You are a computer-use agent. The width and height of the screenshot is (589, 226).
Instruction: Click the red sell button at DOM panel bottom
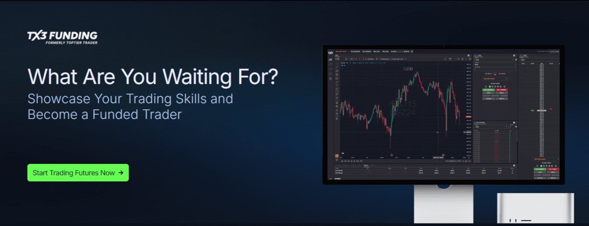[553, 169]
